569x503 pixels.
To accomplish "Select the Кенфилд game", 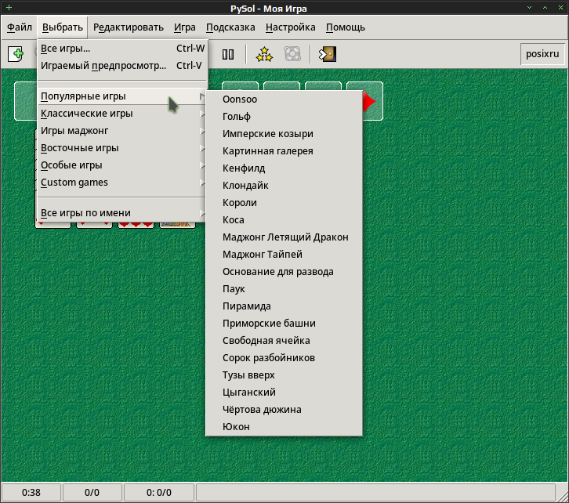I will (x=284, y=168).
